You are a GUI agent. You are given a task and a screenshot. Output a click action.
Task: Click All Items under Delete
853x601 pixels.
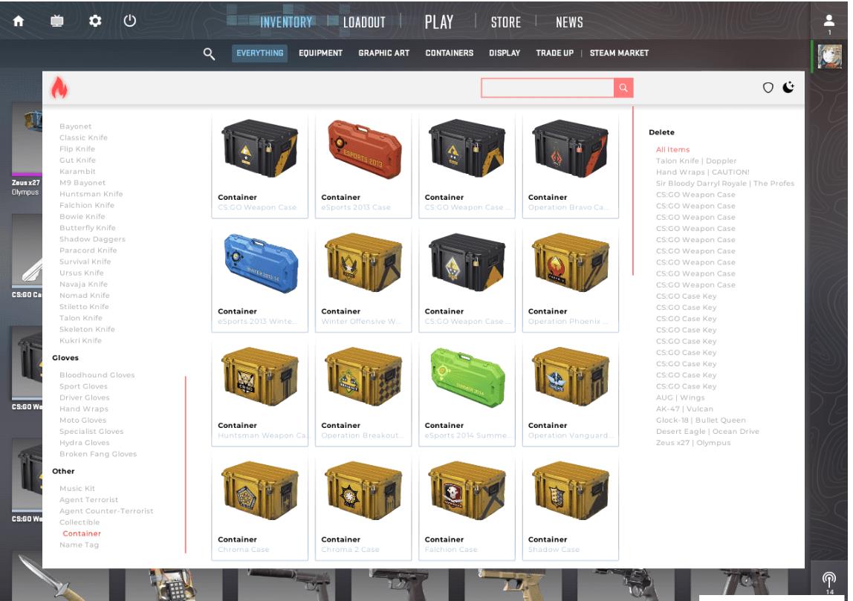672,149
